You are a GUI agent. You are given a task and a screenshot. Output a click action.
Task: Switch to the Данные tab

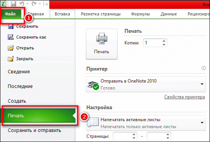click(169, 14)
